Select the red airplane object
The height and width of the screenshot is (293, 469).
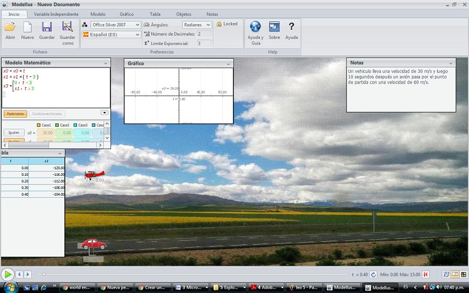[x=95, y=174]
